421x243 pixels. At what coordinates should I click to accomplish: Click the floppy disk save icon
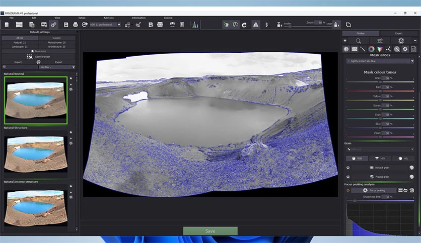coord(66,25)
